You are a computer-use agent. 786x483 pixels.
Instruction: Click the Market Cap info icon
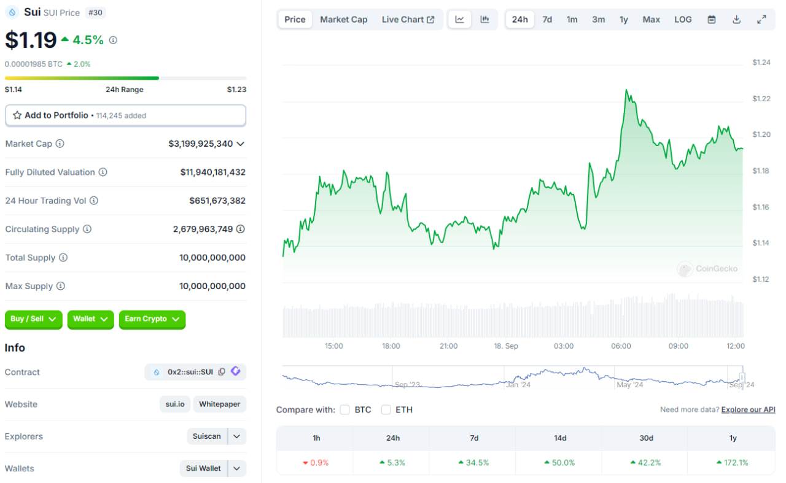tap(60, 144)
